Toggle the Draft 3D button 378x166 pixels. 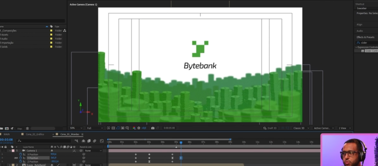(270, 128)
